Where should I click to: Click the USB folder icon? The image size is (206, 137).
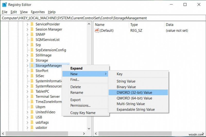(32, 117)
